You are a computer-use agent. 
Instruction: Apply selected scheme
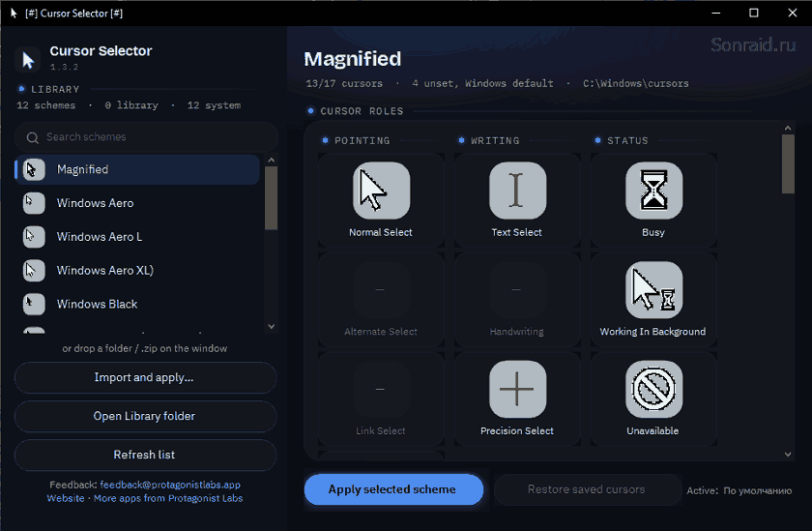(x=393, y=489)
